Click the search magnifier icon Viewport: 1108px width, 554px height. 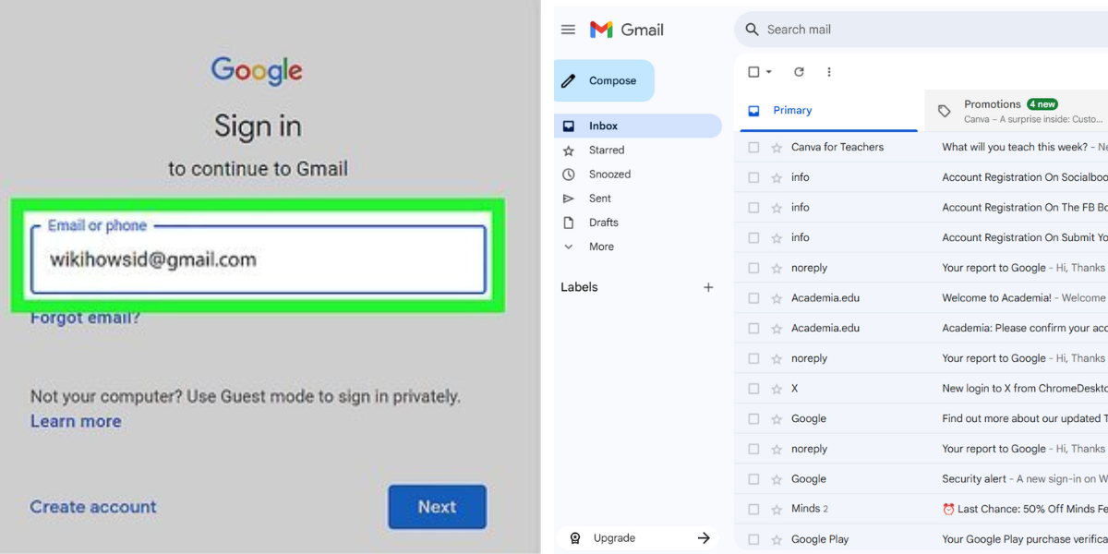pos(752,30)
